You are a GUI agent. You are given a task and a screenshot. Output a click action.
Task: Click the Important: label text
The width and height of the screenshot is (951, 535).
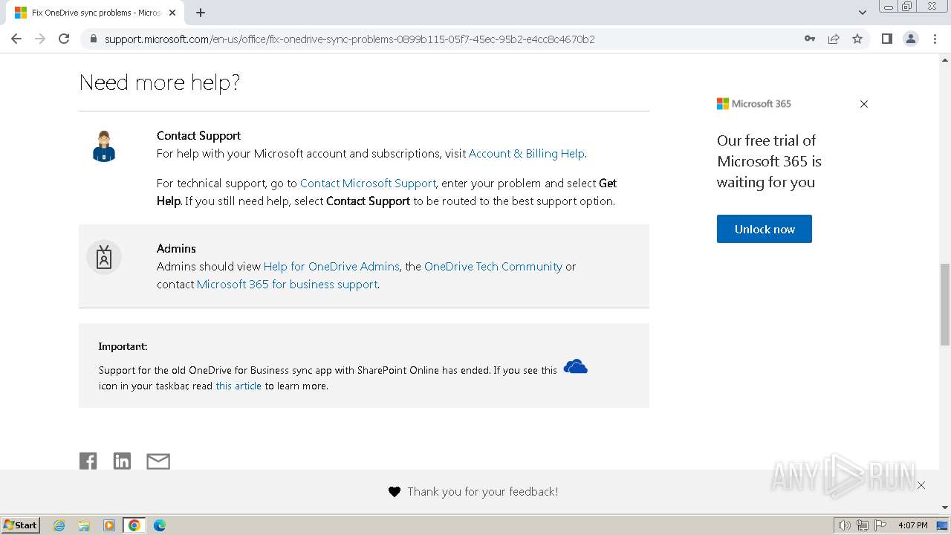pyautogui.click(x=123, y=346)
